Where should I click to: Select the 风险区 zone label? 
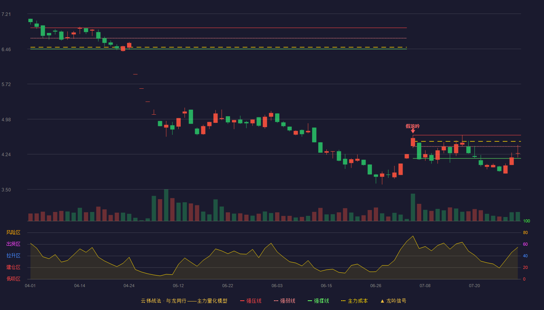[13, 232]
